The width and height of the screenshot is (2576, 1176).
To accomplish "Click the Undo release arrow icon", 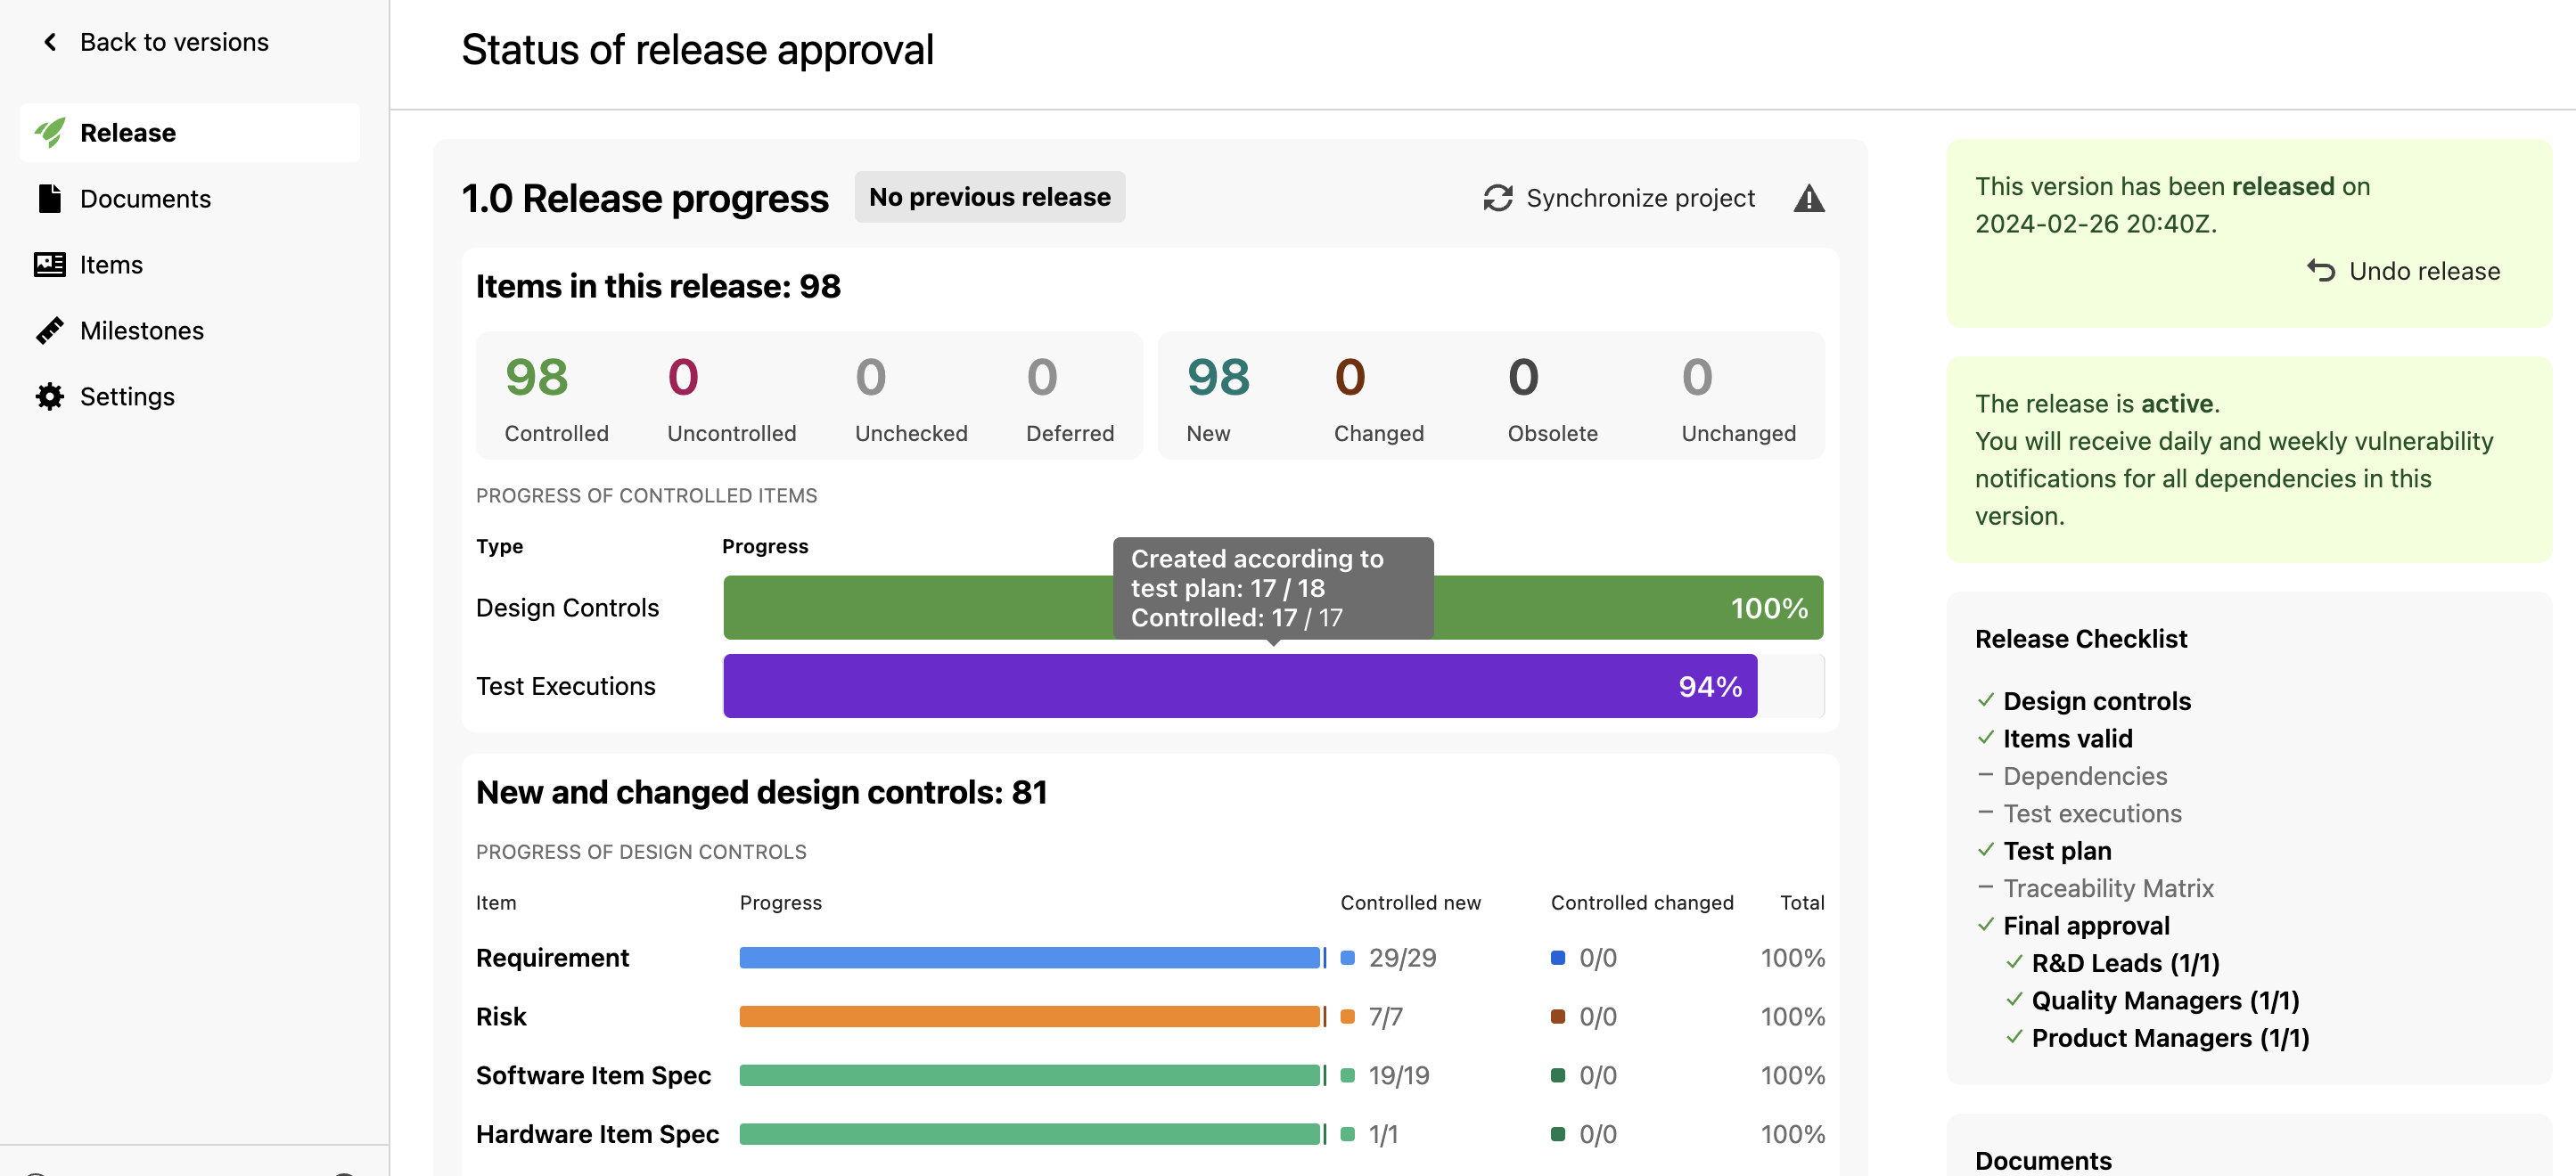I will [x=2320, y=271].
